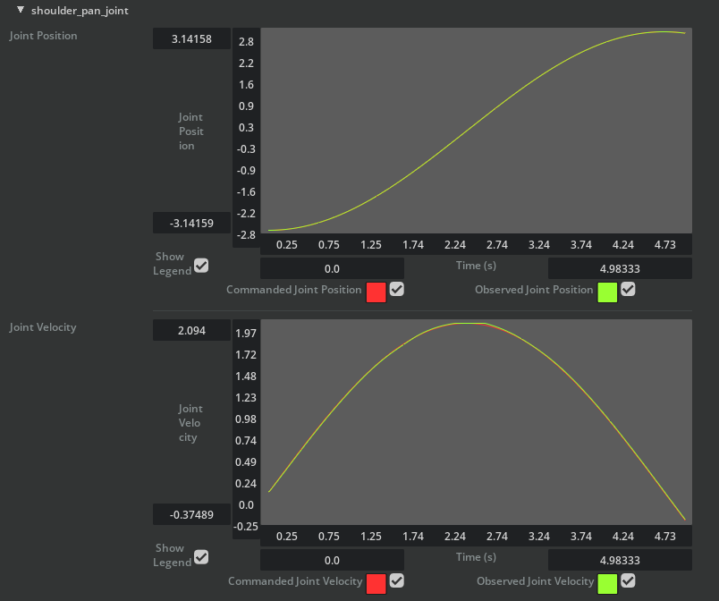This screenshot has height=601, width=719.
Task: Uncheck Commanded Joint Position visibility checkbox
Action: coord(397,289)
